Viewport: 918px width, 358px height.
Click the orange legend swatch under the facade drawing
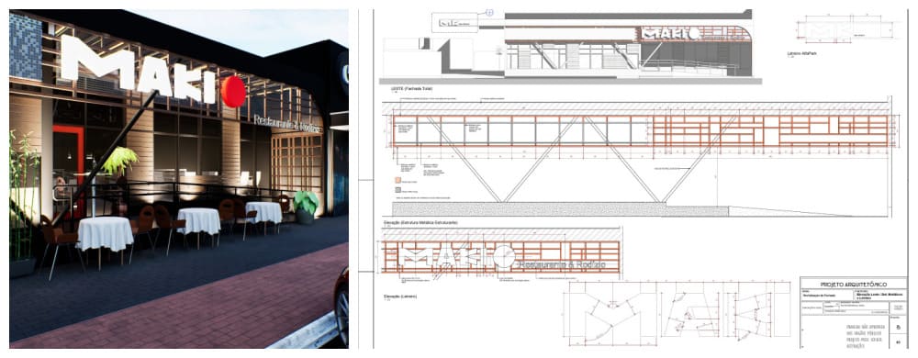pyautogui.click(x=397, y=181)
